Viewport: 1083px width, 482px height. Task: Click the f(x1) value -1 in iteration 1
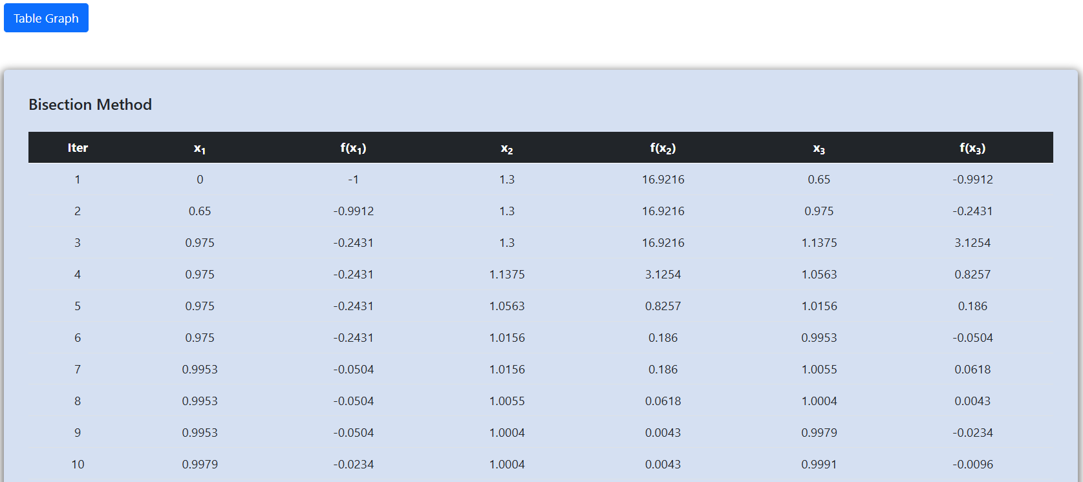353,180
